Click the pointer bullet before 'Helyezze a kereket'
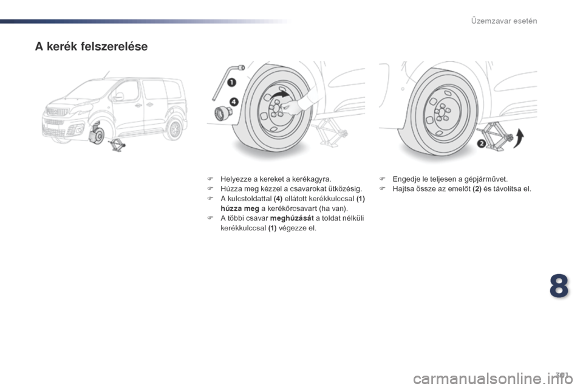This screenshot has height=389, width=583. pyautogui.click(x=210, y=179)
